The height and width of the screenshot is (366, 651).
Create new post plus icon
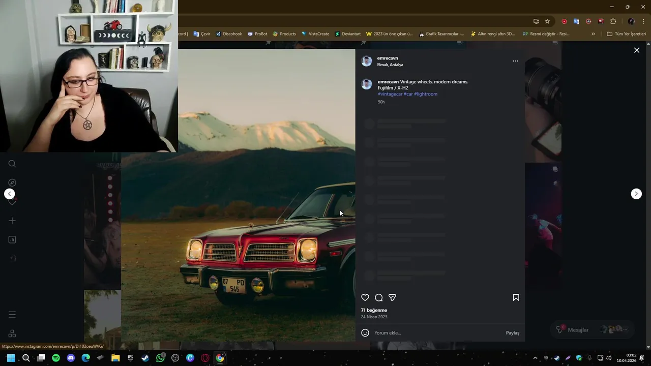coord(12,221)
